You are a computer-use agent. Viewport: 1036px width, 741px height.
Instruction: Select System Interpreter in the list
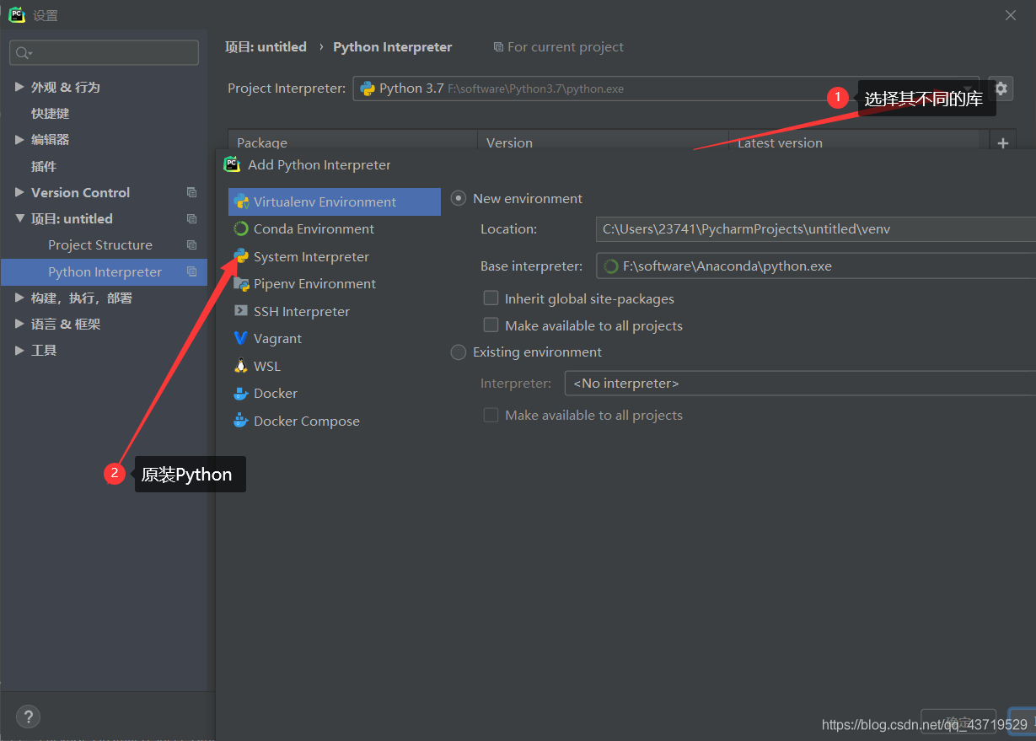(335, 256)
